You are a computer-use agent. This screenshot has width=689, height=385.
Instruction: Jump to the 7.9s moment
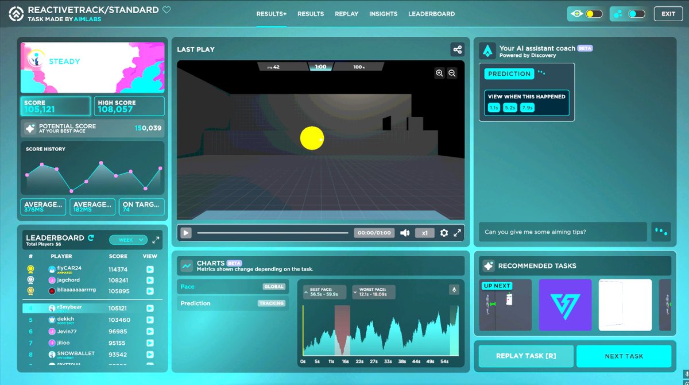tap(527, 107)
